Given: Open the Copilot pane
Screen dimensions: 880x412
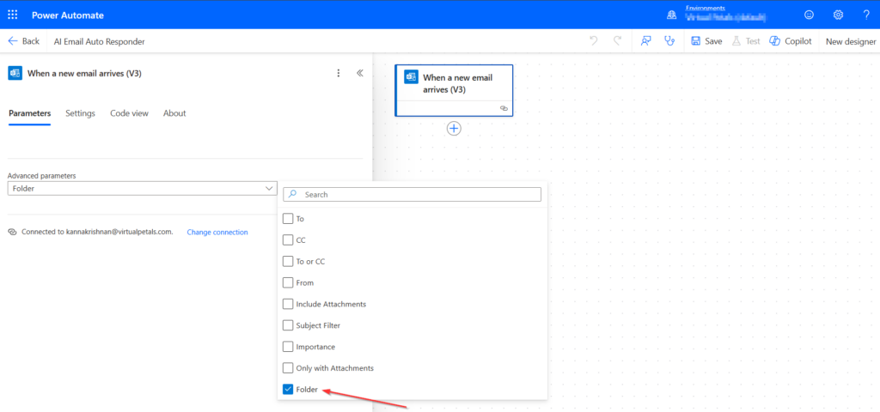Looking at the screenshot, I should [791, 41].
